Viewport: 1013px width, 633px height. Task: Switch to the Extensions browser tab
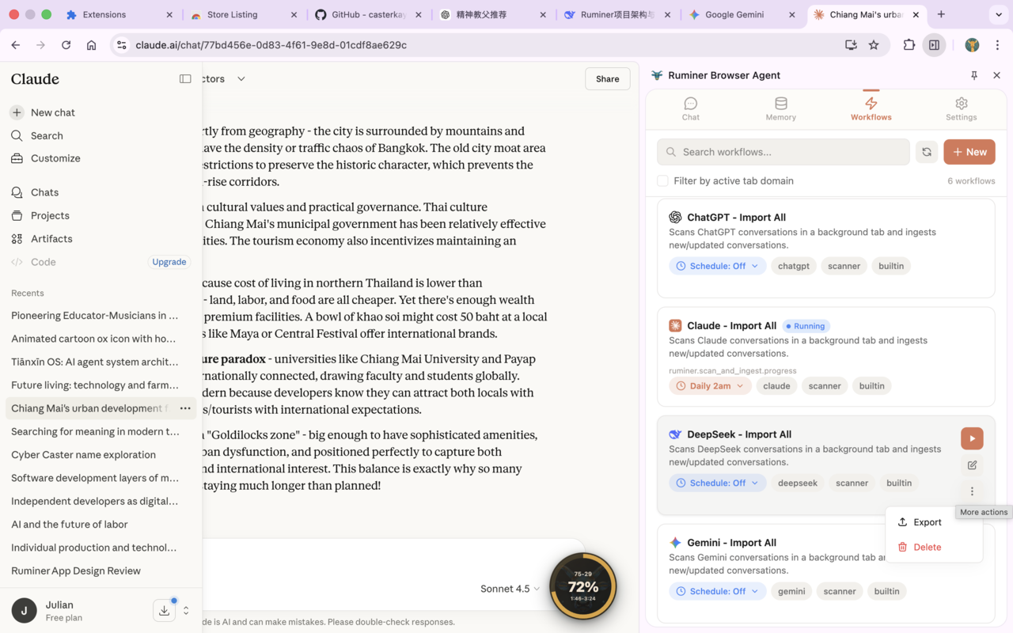point(104,14)
